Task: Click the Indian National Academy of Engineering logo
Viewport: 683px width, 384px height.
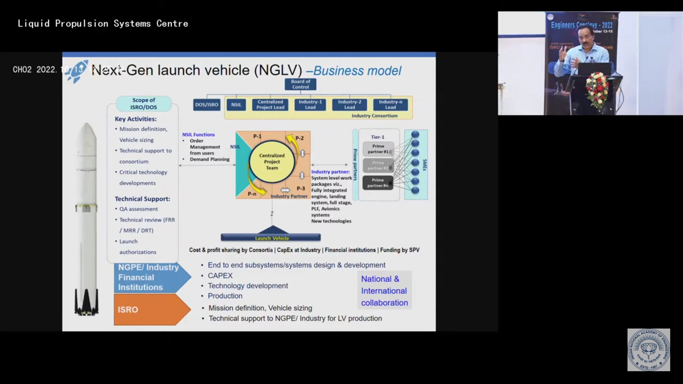Action: (648, 350)
